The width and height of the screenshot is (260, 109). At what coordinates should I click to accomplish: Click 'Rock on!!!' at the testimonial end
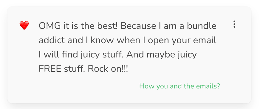(108, 69)
